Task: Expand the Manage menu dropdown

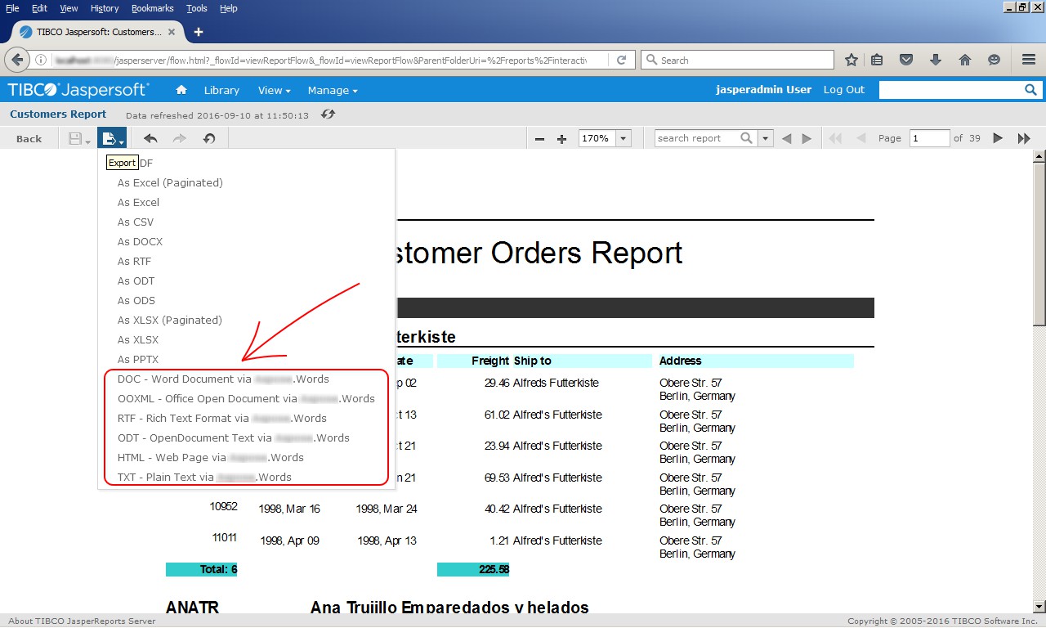Action: point(333,90)
